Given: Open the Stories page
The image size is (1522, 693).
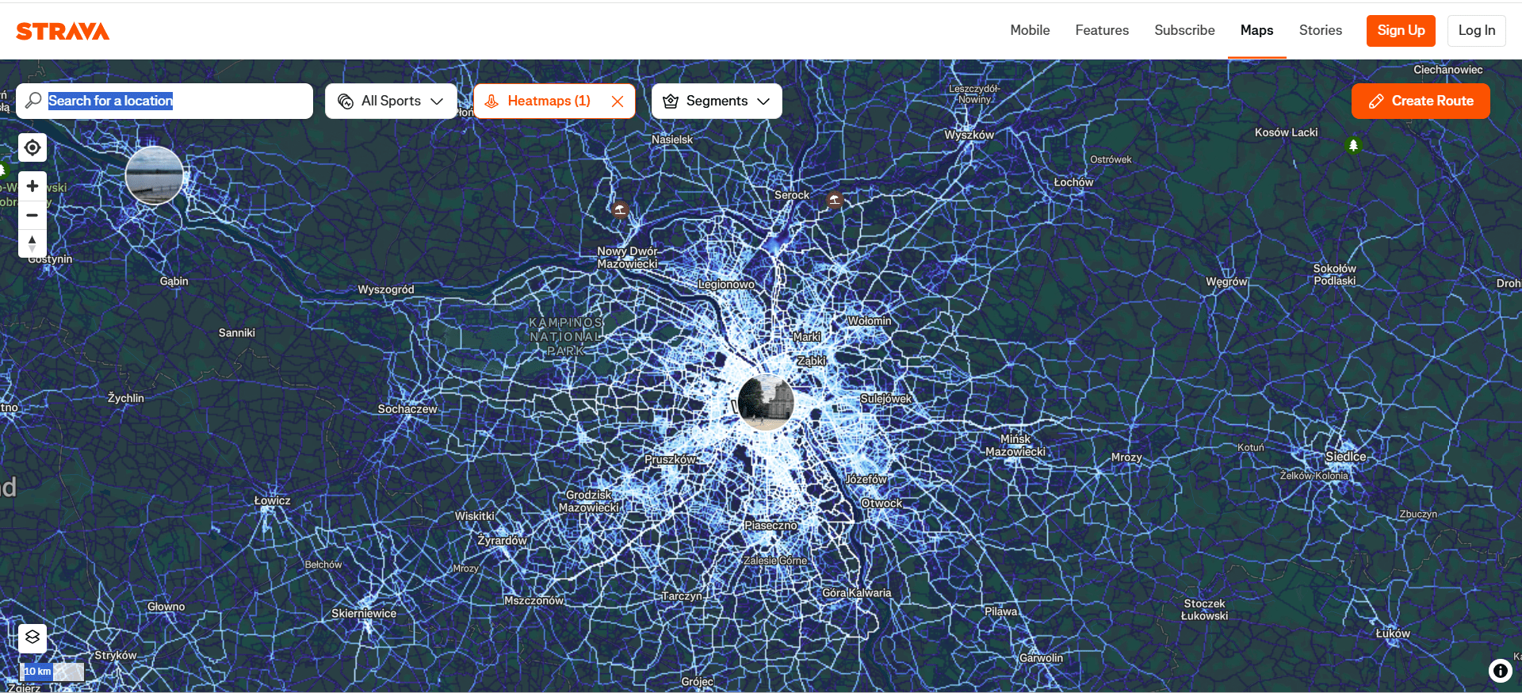Looking at the screenshot, I should tap(1320, 30).
